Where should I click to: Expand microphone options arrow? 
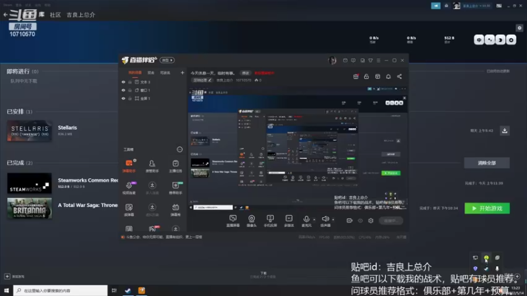point(314,220)
